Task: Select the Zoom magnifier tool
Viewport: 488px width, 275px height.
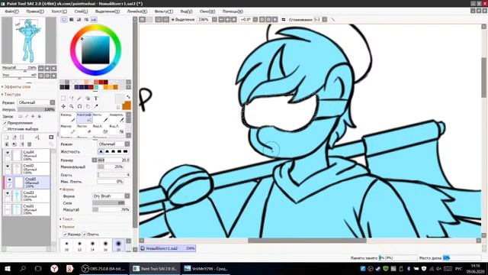Action: [72, 106]
